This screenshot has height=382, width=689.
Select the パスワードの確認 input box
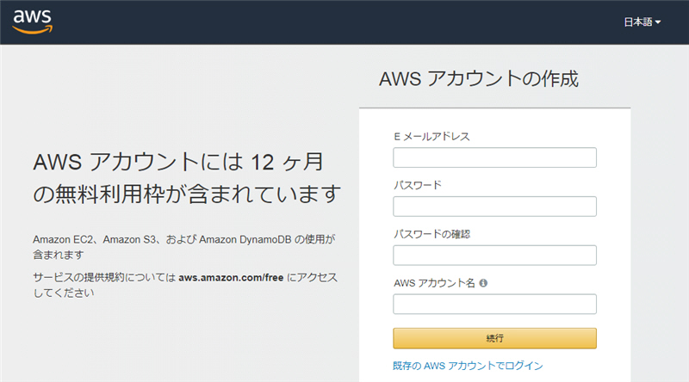pos(494,256)
